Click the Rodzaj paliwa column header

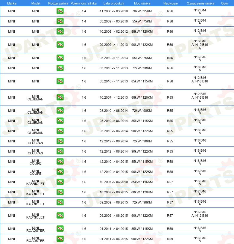(x=58, y=3)
